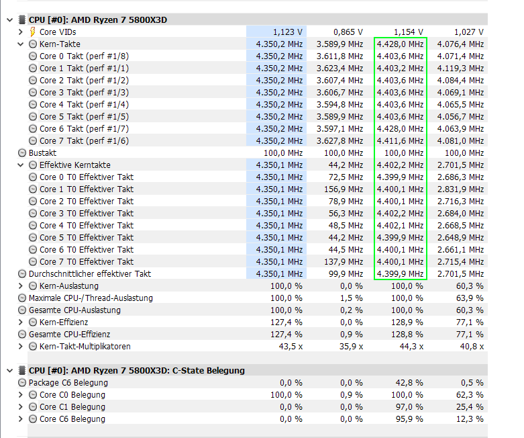Collapse the Effektive Kerntakte group
Viewport: 524px width, 438px height.
click(x=21, y=165)
